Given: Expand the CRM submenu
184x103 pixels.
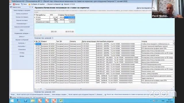Looking at the screenshot, I should pyautogui.click(x=22, y=30).
